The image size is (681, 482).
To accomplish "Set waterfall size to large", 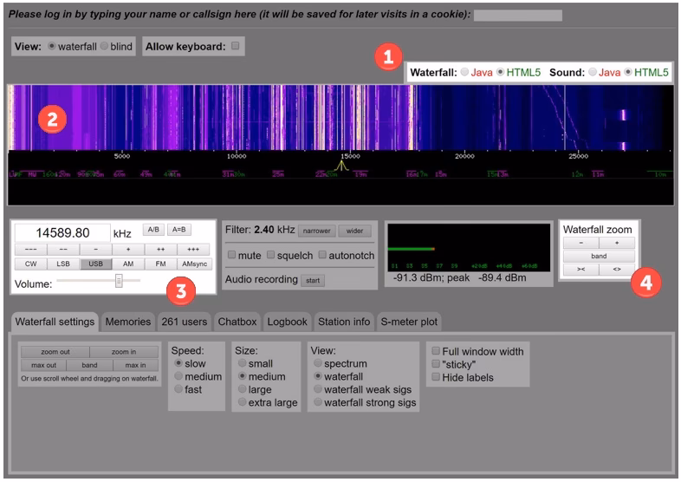I will click(x=242, y=389).
